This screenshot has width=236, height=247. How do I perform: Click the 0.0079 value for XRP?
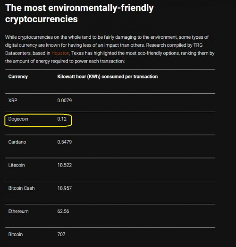[x=65, y=100]
